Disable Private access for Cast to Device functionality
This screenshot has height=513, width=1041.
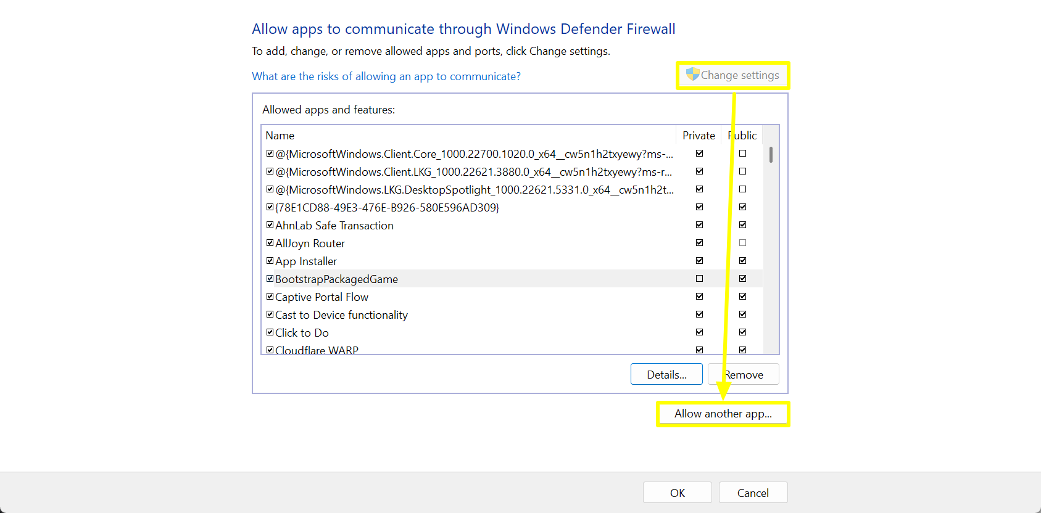[x=699, y=314]
